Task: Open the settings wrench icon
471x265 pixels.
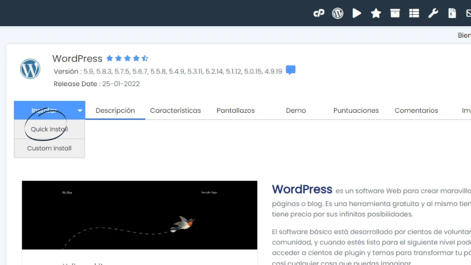Action: tap(433, 13)
